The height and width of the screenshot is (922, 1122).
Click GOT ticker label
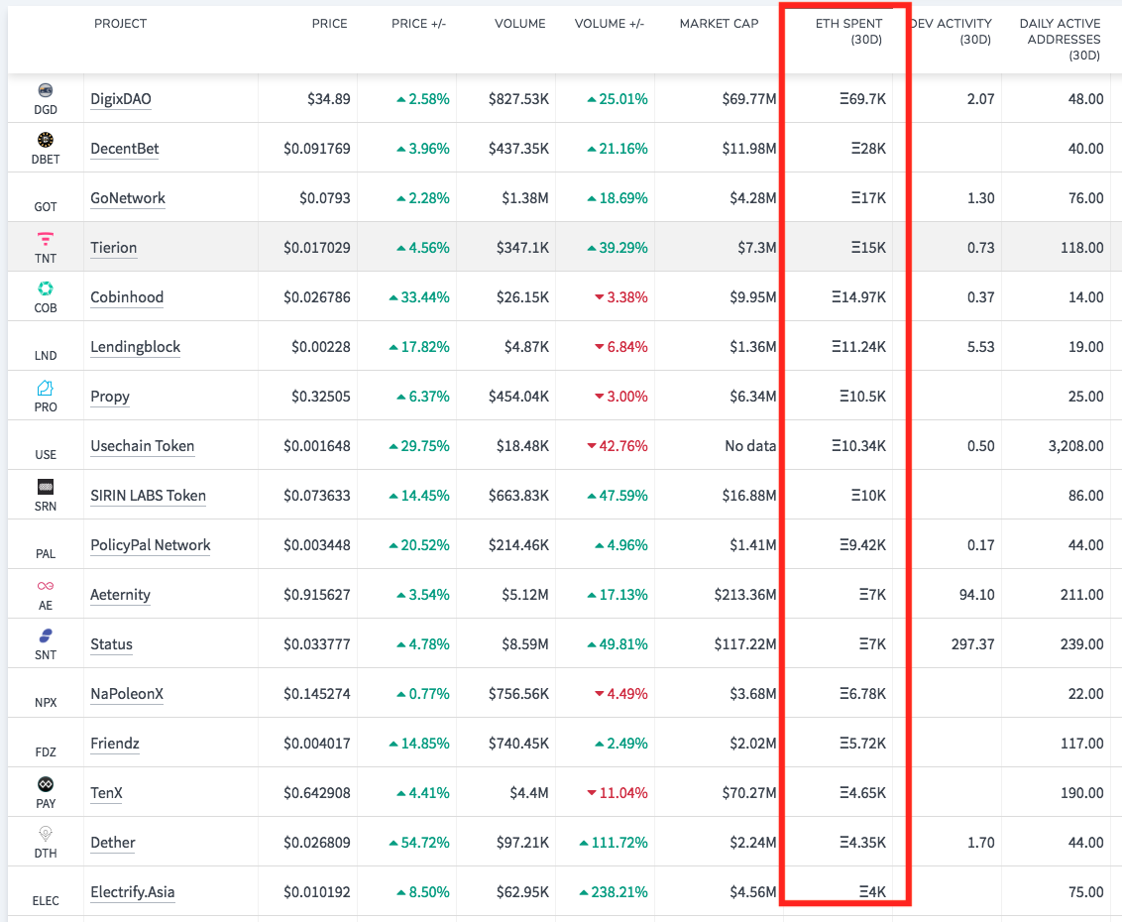(x=45, y=207)
